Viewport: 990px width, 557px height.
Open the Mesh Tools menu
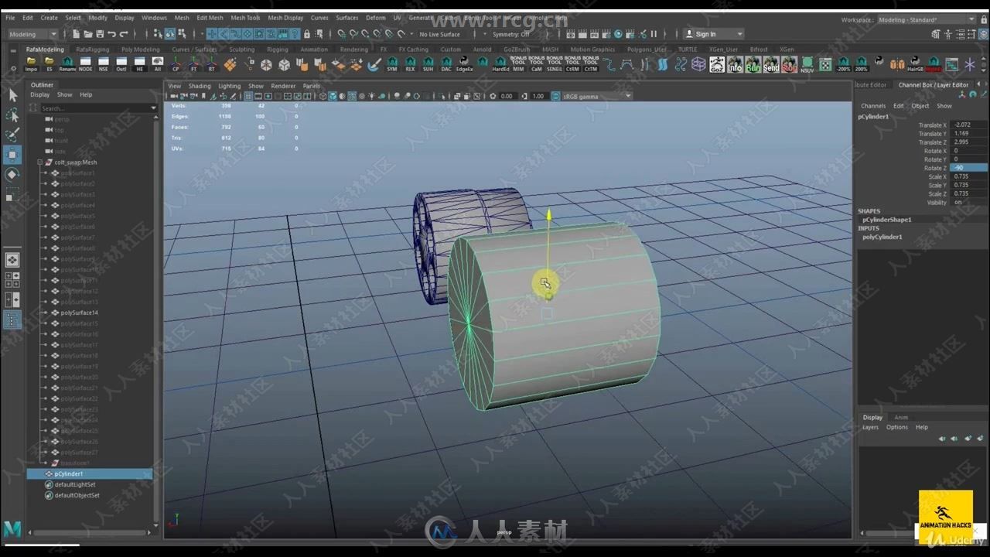[x=245, y=18]
